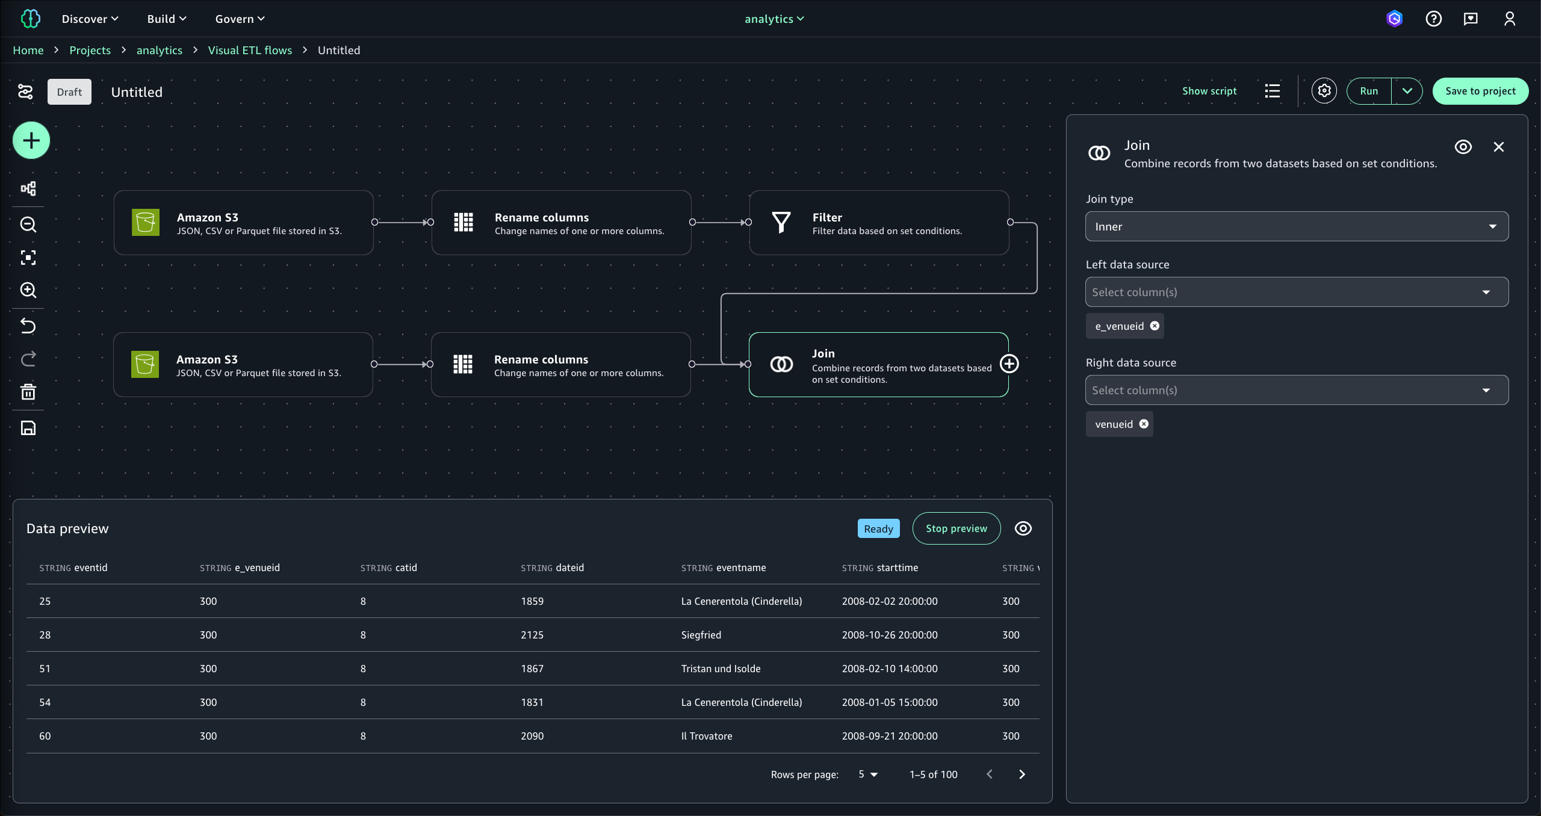This screenshot has height=816, width=1541.
Task: Open the Rows per page dropdown
Action: (x=868, y=774)
